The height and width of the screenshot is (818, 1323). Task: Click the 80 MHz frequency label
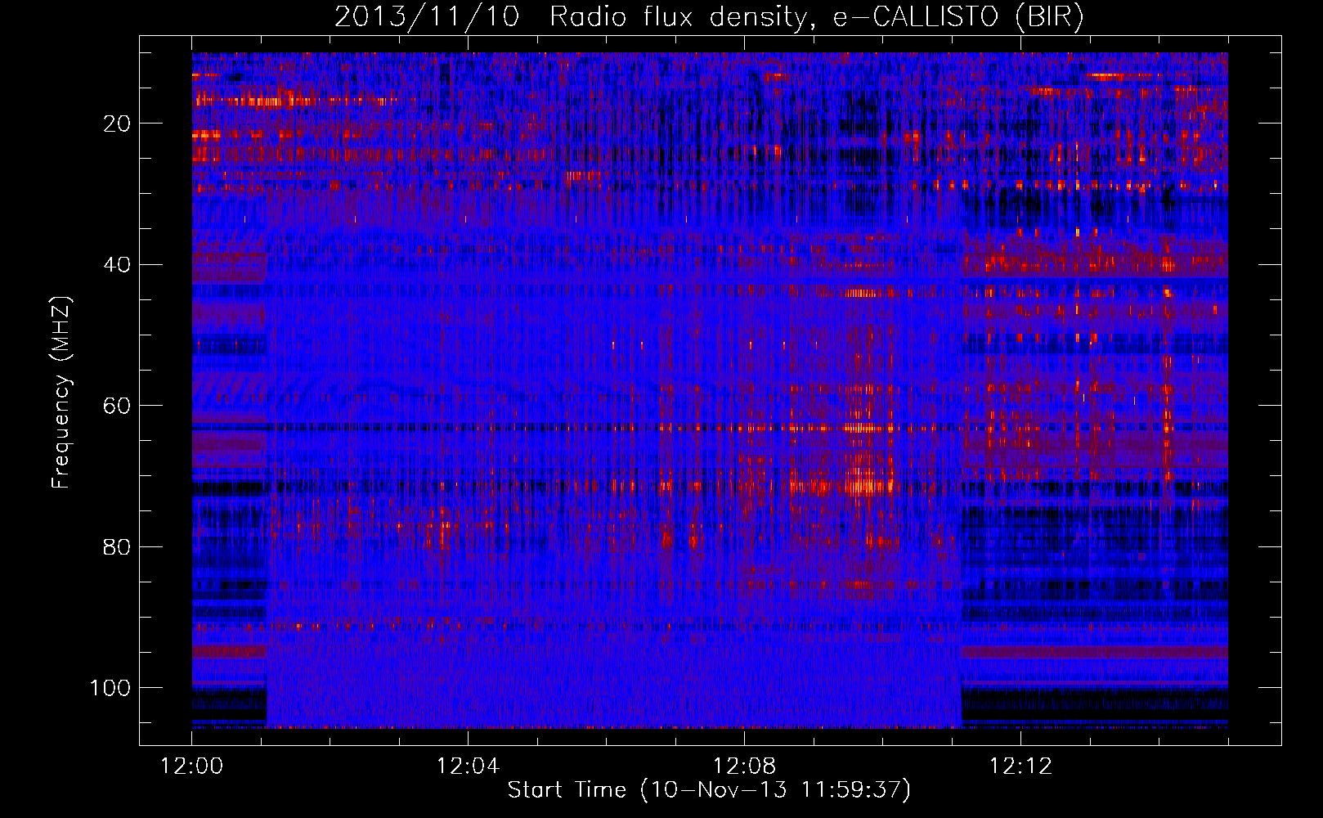[118, 546]
